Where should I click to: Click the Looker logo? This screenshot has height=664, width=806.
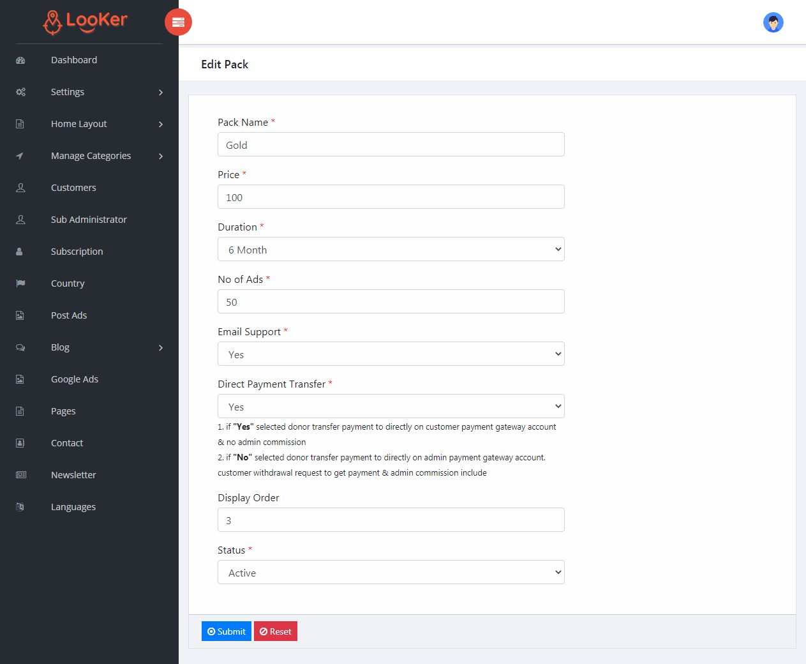coord(86,22)
